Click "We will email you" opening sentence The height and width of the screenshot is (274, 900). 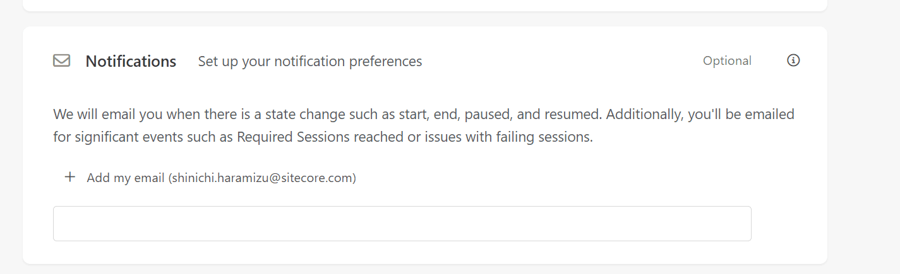101,115
